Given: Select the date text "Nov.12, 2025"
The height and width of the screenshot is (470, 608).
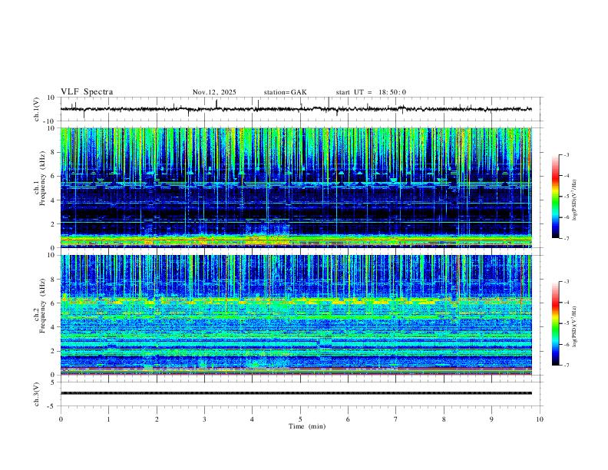Looking at the screenshot, I should tap(214, 92).
